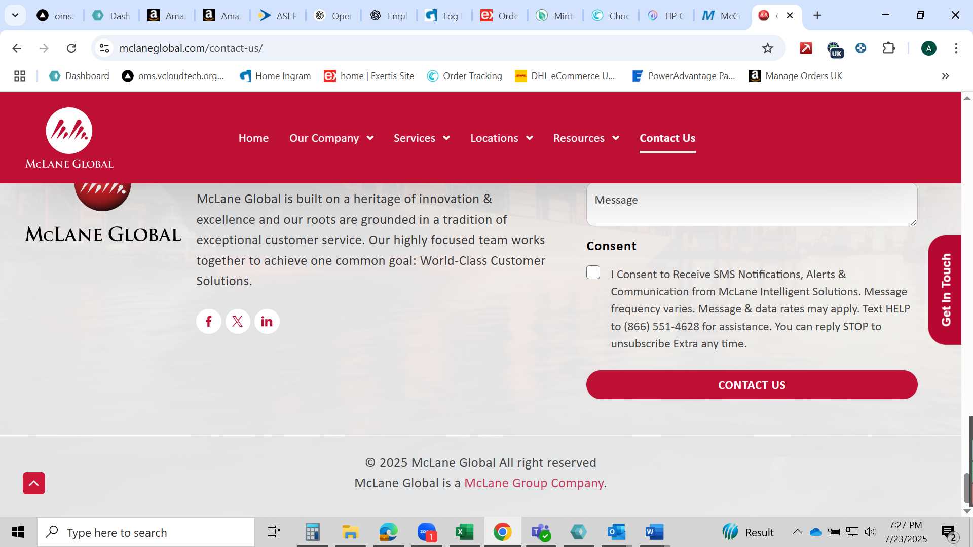Viewport: 973px width, 547px height.
Task: Open Zoom from the taskbar
Action: (427, 532)
